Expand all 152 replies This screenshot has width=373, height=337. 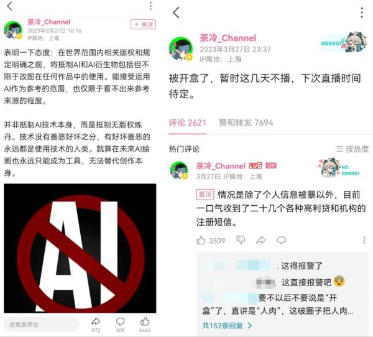click(226, 325)
